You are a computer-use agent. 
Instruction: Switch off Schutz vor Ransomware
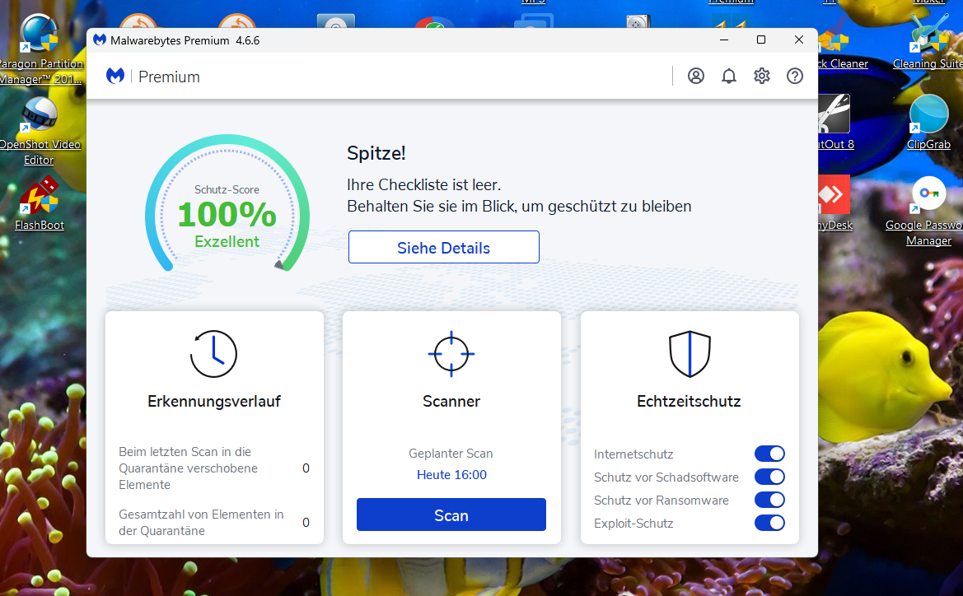(769, 500)
